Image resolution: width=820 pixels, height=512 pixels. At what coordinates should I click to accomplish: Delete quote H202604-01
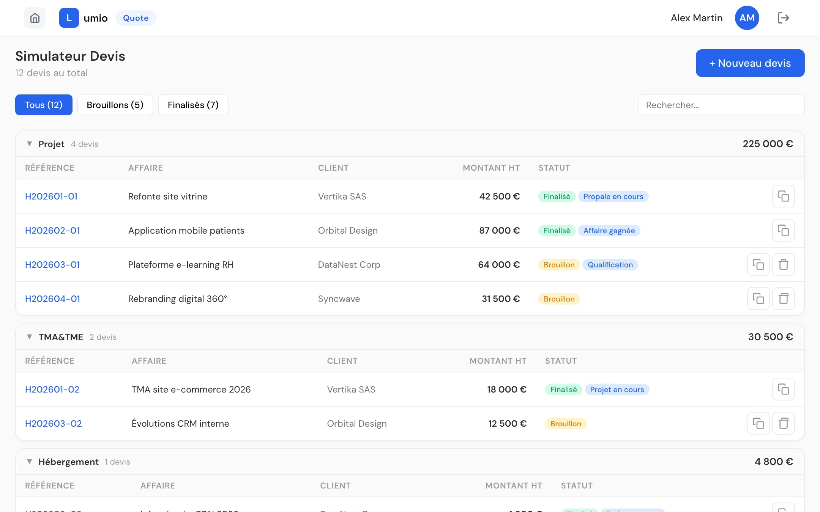click(x=784, y=298)
